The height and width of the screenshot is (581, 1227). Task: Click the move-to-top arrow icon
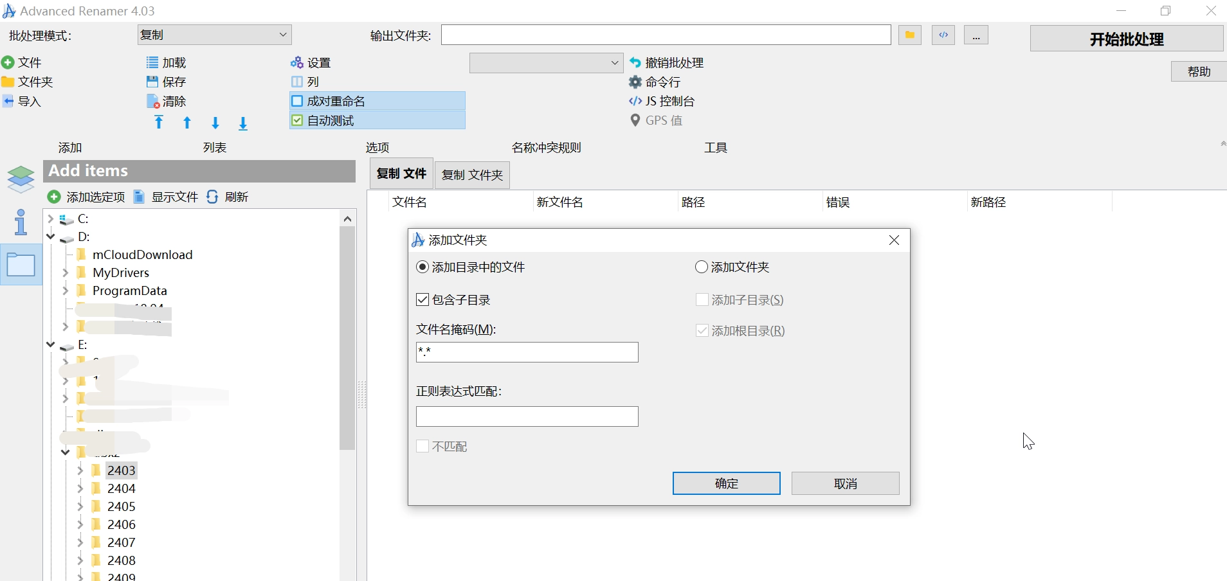tap(159, 122)
